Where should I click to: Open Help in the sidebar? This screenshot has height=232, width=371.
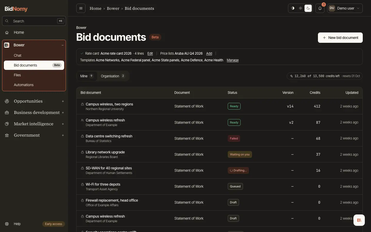point(17,224)
